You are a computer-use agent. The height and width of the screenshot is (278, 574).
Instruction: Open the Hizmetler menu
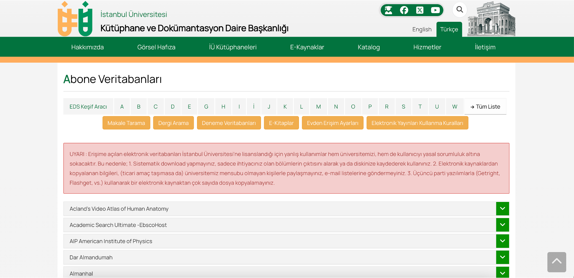click(x=427, y=47)
